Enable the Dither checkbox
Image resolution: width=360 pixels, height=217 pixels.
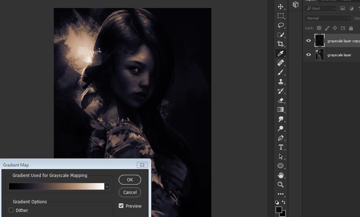(x=11, y=210)
